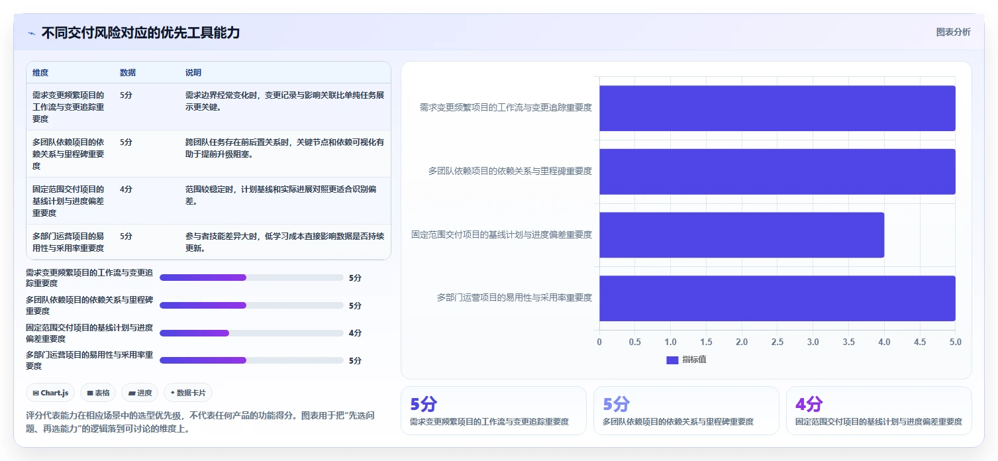
Task: Click the progress bar for 多团队依赖项目
Action: (x=252, y=305)
